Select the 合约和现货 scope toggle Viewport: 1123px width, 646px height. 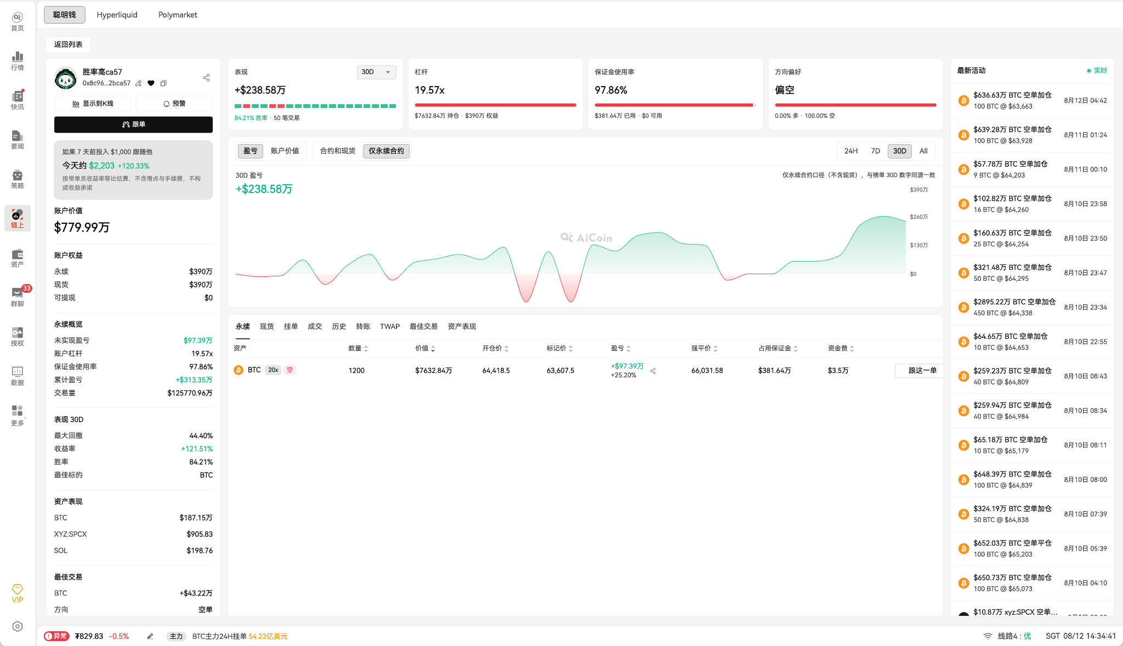[338, 151]
